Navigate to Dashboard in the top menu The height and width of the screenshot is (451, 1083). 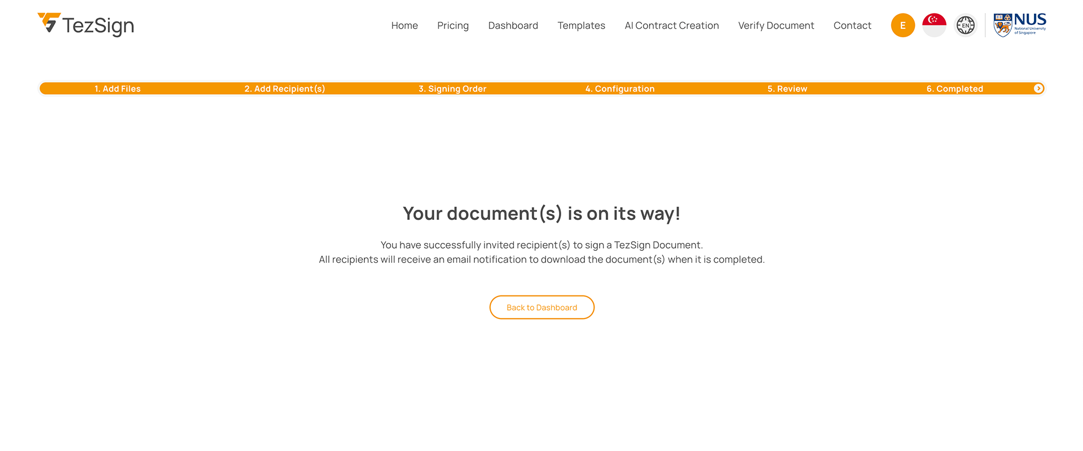click(x=513, y=25)
